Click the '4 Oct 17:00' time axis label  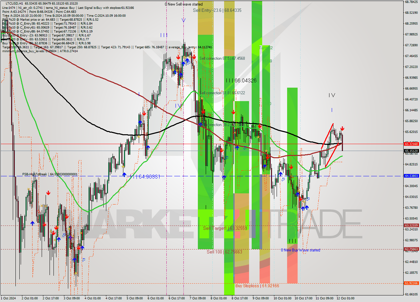pyautogui.click(x=114, y=298)
